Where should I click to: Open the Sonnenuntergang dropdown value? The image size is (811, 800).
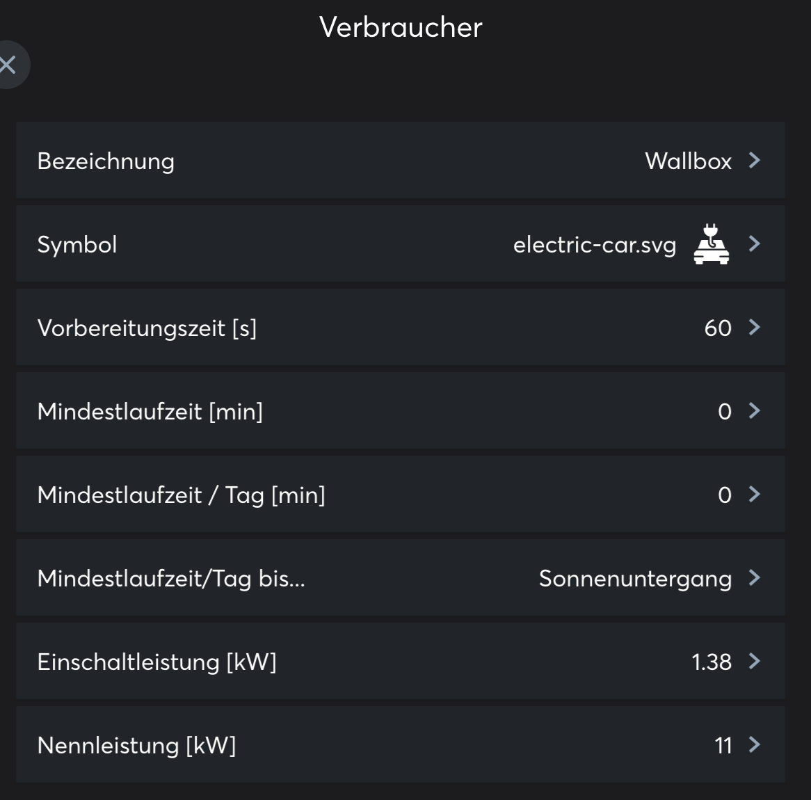(x=635, y=579)
